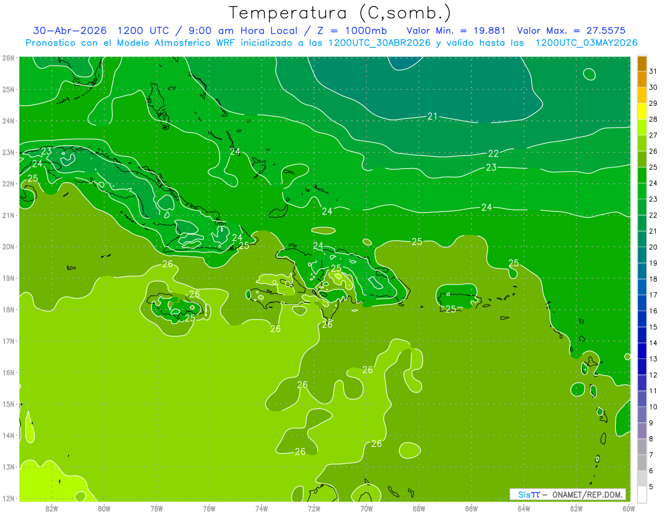The height and width of the screenshot is (516, 668).
Task: Click the 70W longitude axis label
Action: click(366, 508)
